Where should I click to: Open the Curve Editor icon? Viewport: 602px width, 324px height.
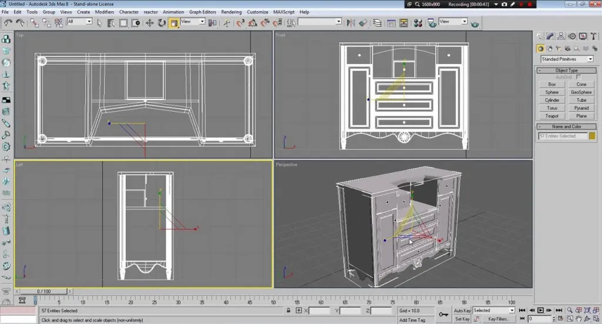pyautogui.click(x=391, y=23)
